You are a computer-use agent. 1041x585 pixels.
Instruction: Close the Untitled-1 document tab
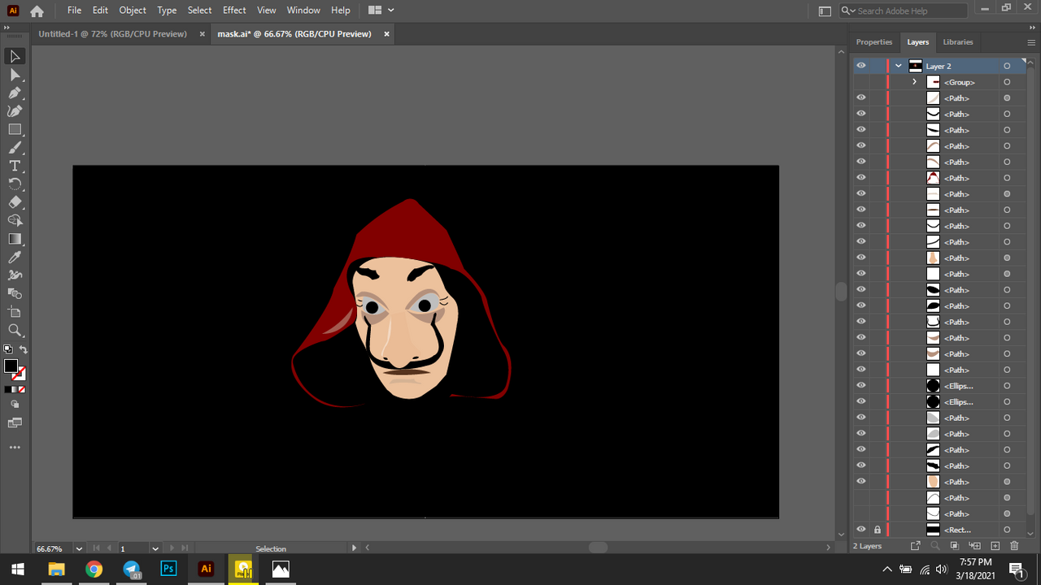(x=201, y=34)
